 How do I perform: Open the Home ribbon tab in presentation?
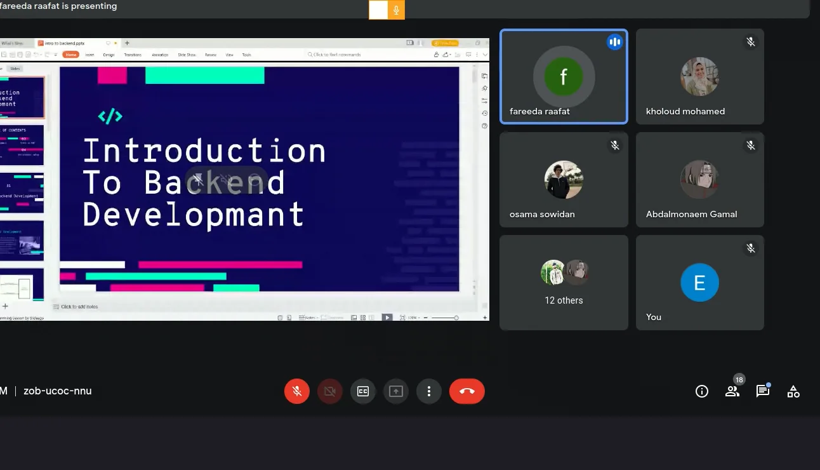coord(70,55)
